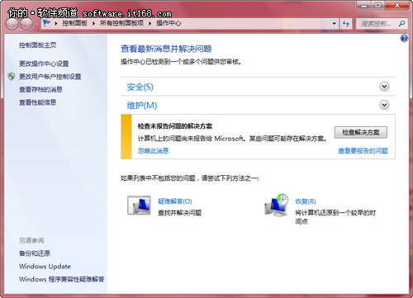Open 疑难解答(O) link
This screenshot has width=413, height=298.
[x=175, y=201]
